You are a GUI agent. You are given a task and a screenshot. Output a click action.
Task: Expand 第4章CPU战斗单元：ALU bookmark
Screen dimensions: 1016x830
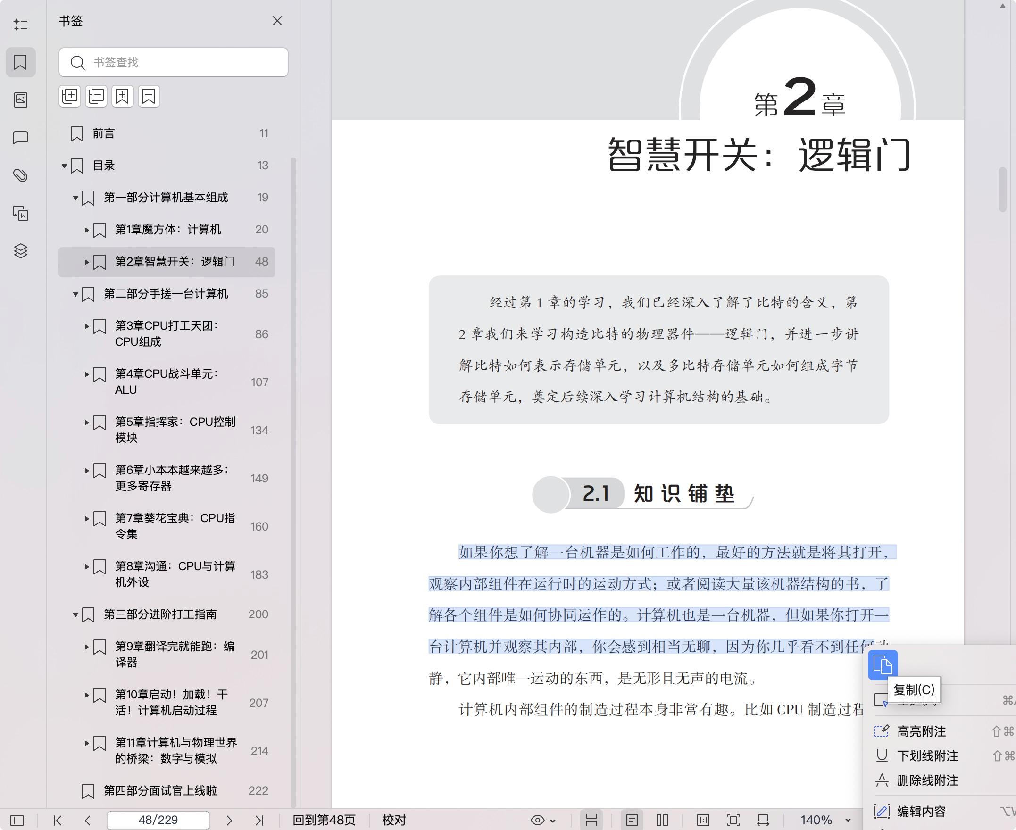87,374
